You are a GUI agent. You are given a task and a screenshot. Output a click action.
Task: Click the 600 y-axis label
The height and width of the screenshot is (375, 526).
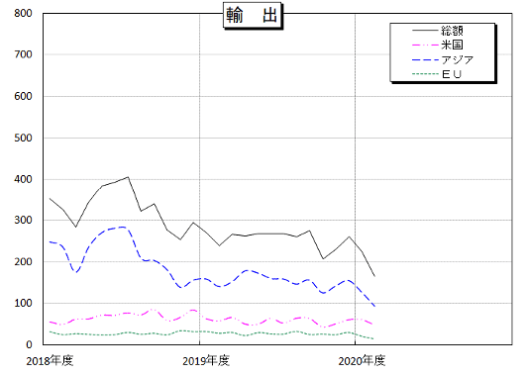point(23,97)
